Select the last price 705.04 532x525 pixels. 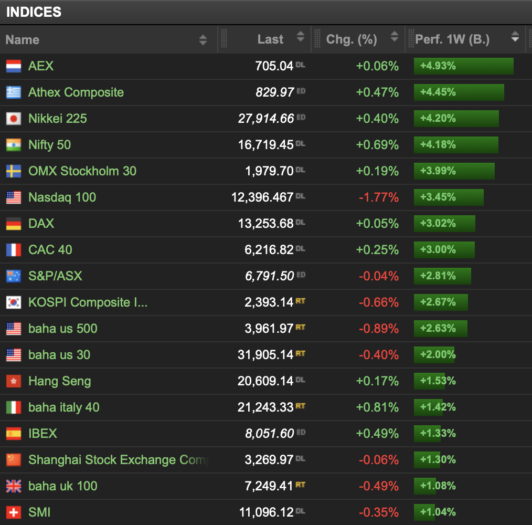coord(274,66)
